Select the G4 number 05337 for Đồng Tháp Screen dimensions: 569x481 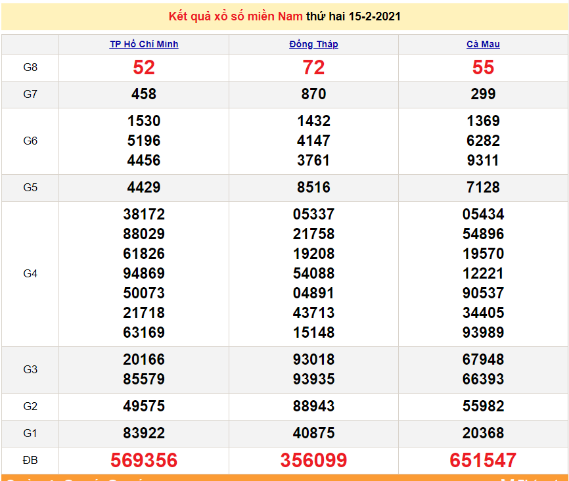pos(314,214)
